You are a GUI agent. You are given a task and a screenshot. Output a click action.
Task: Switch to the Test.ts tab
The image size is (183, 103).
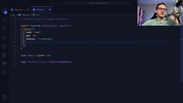tap(42, 10)
